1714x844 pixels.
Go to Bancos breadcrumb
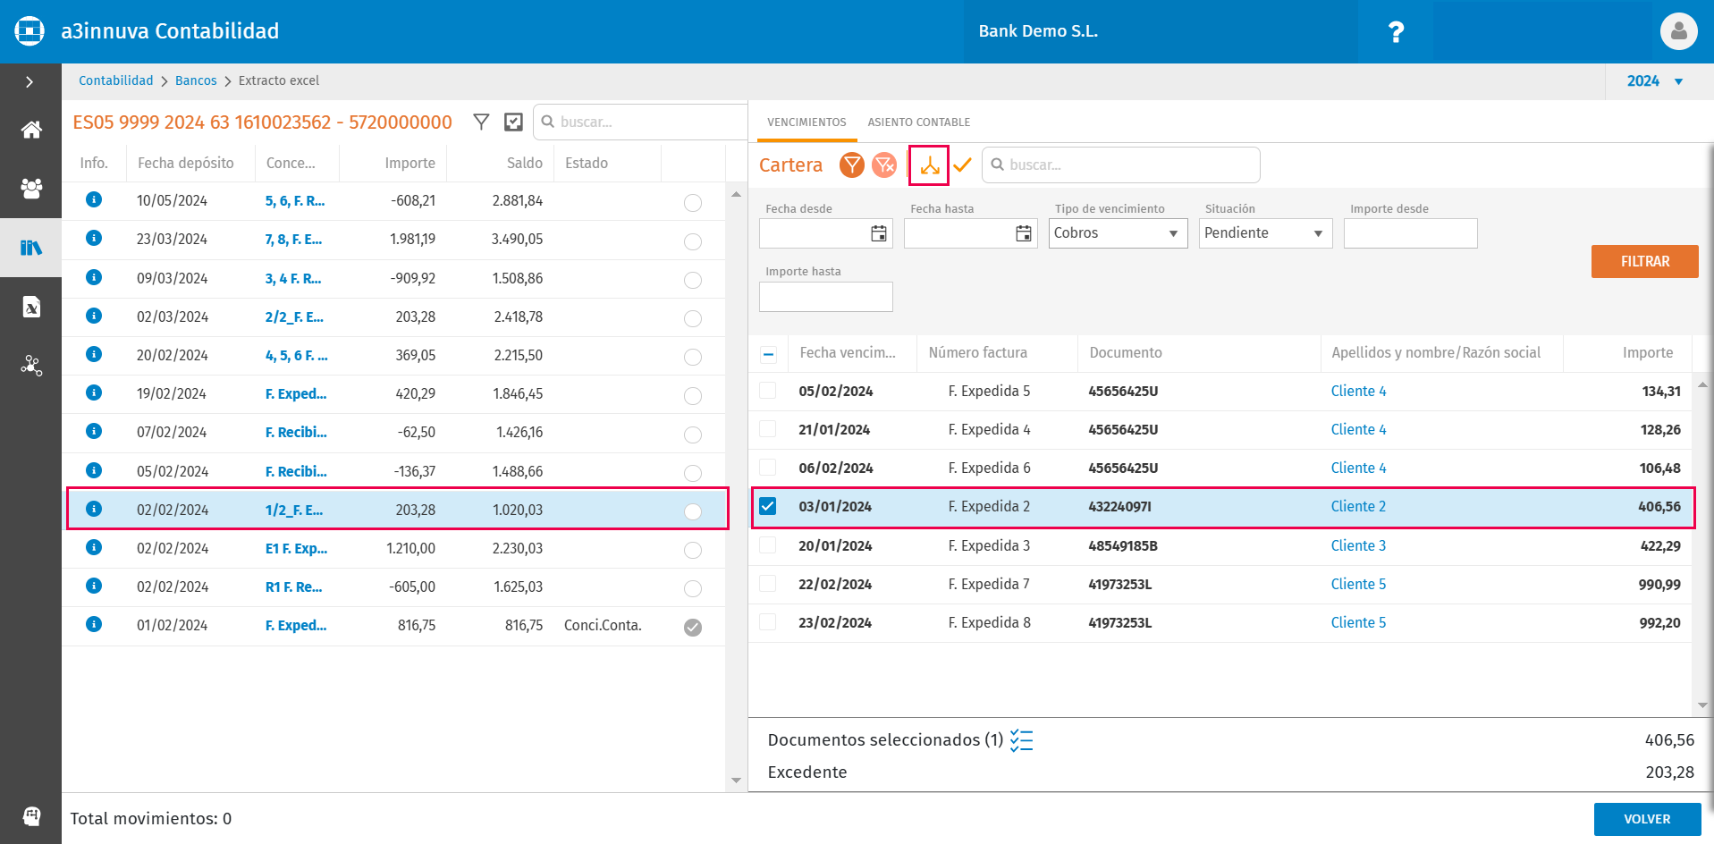click(x=196, y=80)
